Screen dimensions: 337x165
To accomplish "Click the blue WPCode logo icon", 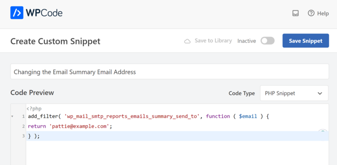I will tap(17, 13).
